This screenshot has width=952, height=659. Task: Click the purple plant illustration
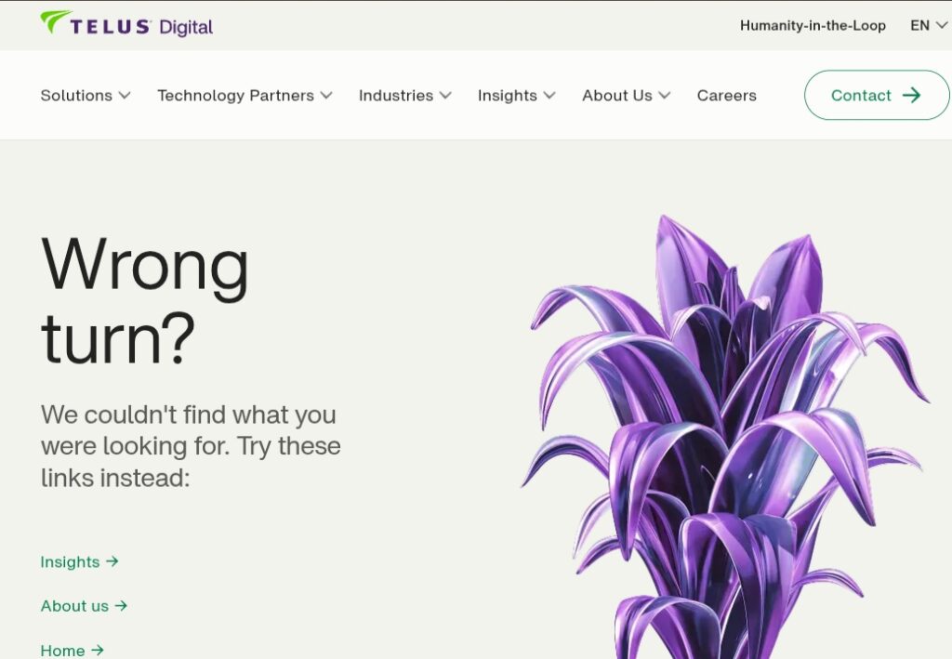725,437
